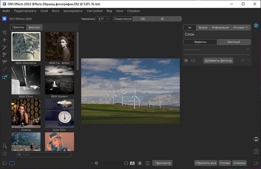Open the Слой menu
261x169 pixels.
[44, 11]
